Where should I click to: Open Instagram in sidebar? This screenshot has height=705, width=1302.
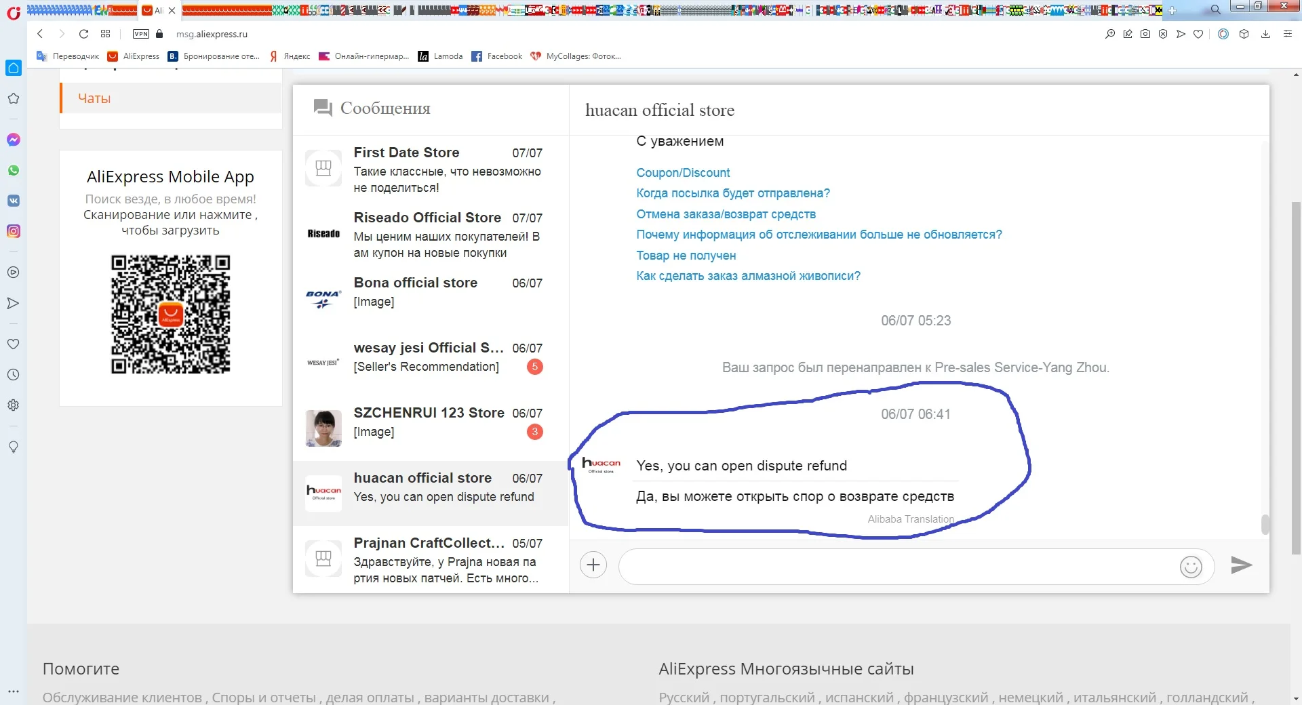point(14,231)
